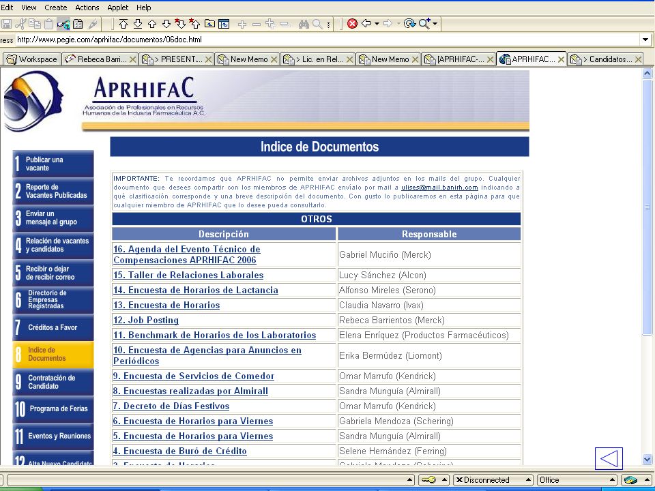This screenshot has width=655, height=491.
Task: Click the Copy toolbar icon
Action: pyautogui.click(x=35, y=25)
